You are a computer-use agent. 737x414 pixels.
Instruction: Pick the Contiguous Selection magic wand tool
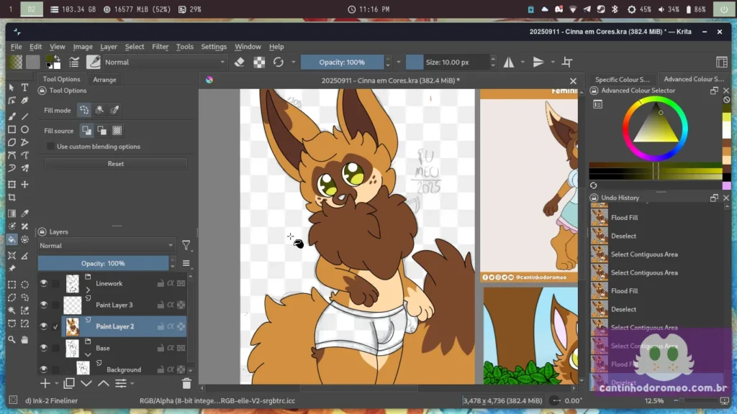tap(12, 310)
